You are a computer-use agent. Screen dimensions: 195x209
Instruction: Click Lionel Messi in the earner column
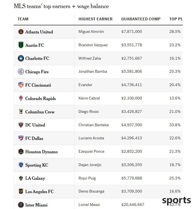click(89, 205)
